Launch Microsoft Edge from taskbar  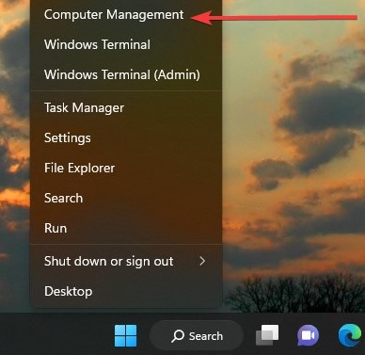coord(350,335)
